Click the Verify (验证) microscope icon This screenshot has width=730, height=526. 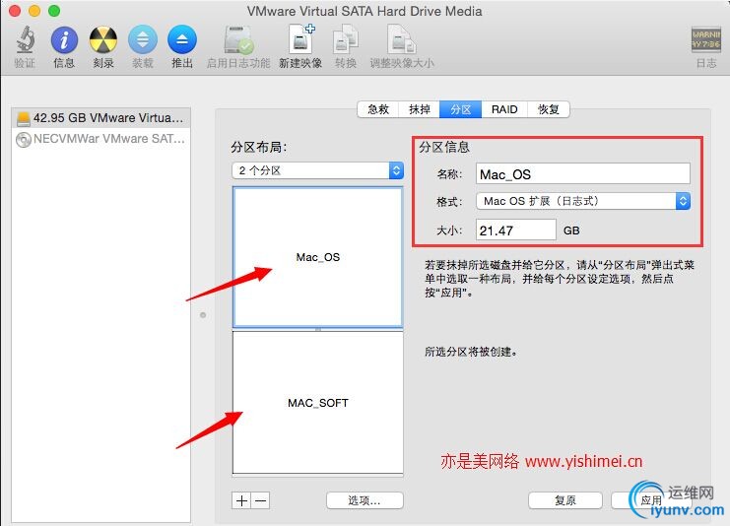pos(26,40)
